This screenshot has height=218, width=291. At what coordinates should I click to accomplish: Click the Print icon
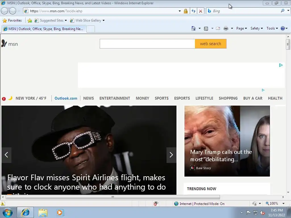point(226,28)
